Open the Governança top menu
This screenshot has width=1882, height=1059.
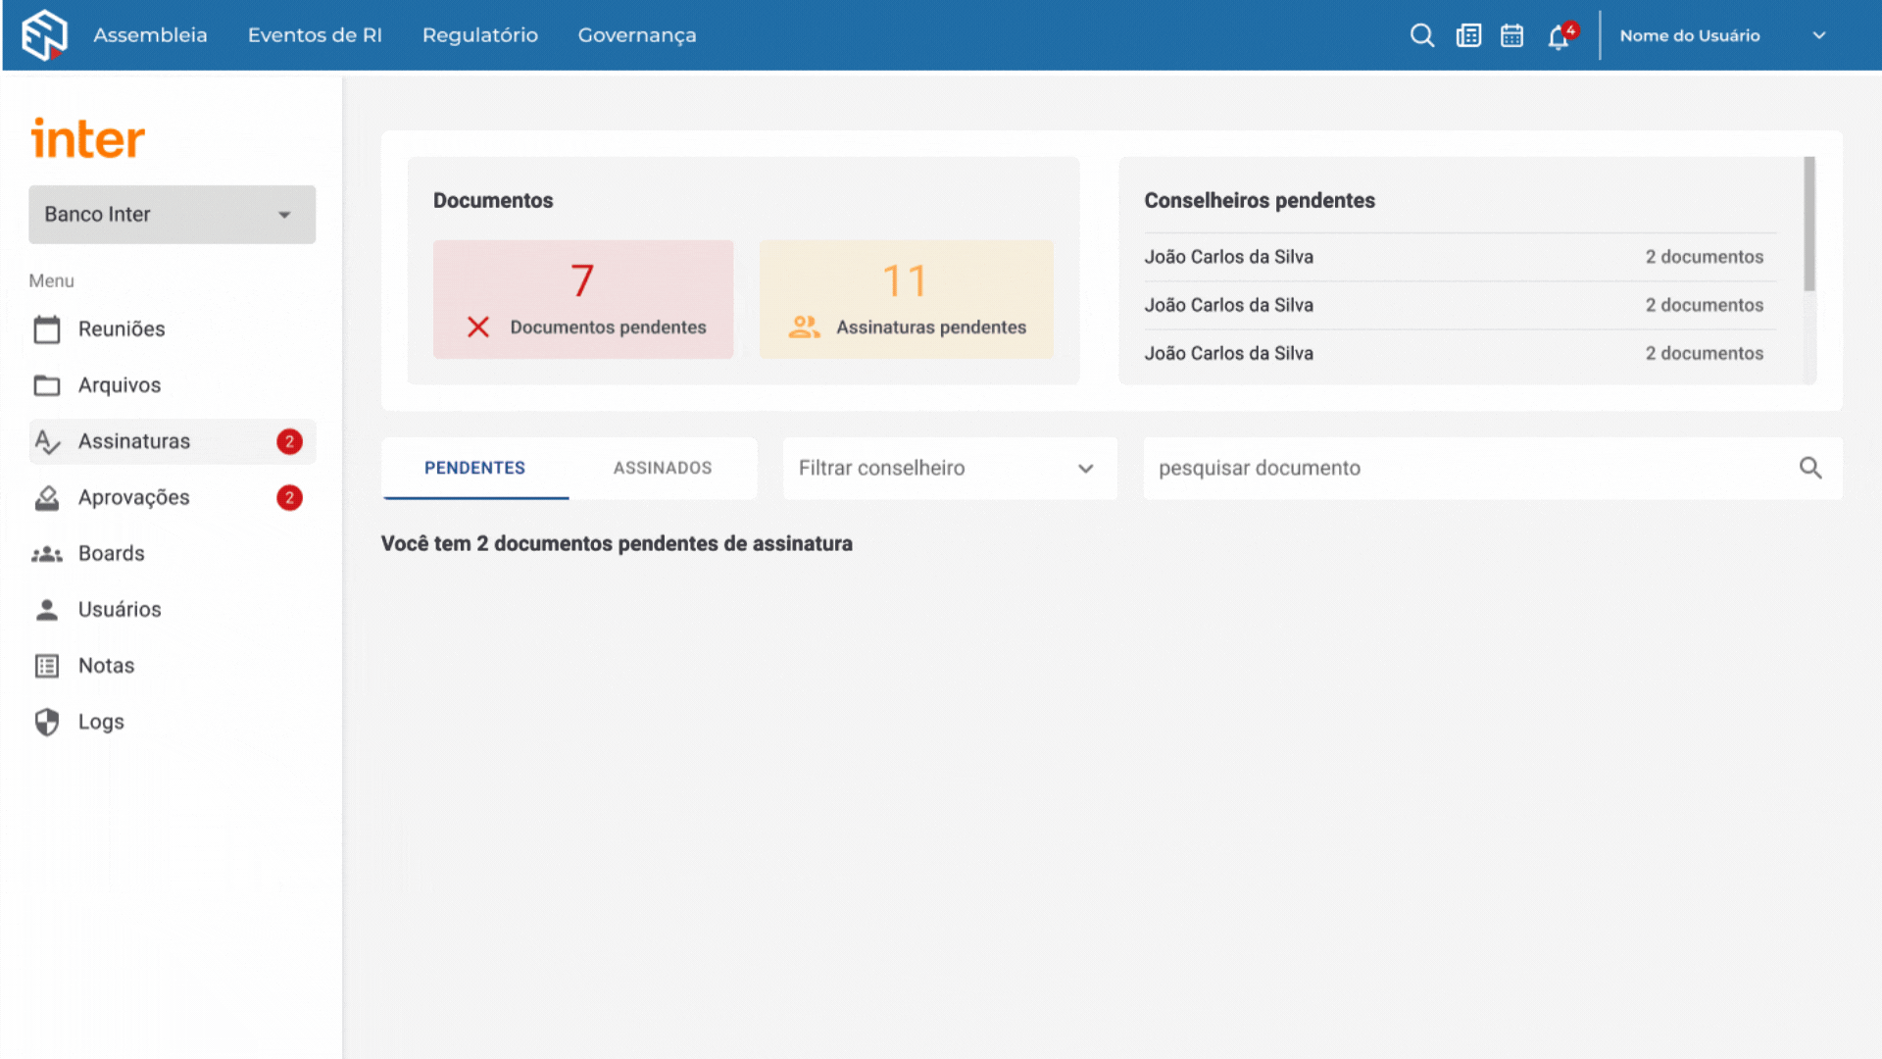pos(637,35)
